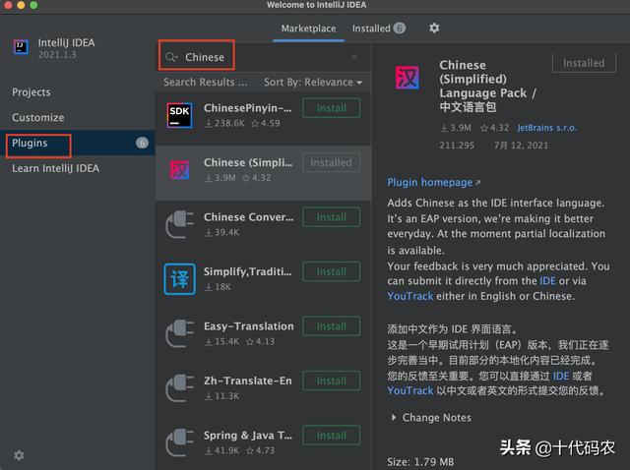630x470 pixels.
Task: Click the Spring & Java T... plug icon
Action: click(179, 442)
